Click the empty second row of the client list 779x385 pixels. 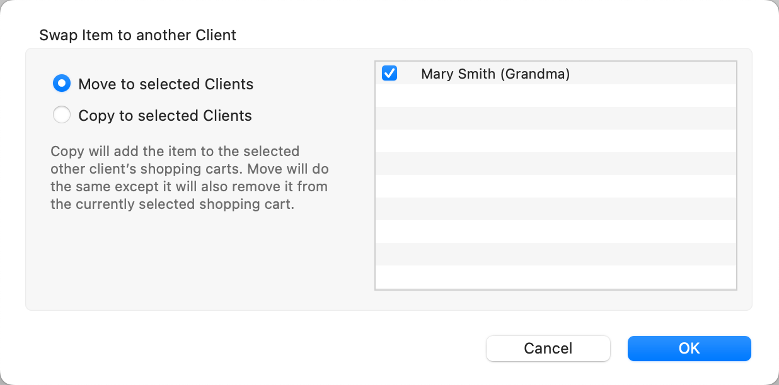tap(556, 96)
